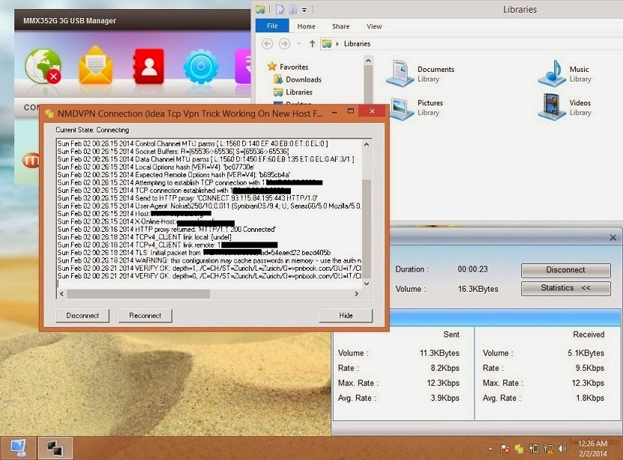This screenshot has width=623, height=460.
Task: Click the battery power tray icon
Action: [x=533, y=449]
